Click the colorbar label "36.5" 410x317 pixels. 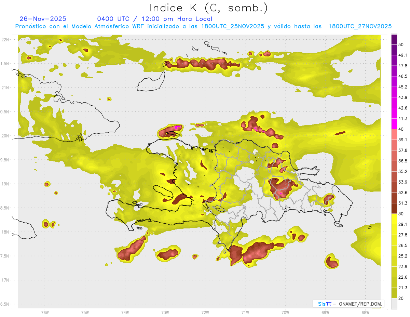pos(403,161)
